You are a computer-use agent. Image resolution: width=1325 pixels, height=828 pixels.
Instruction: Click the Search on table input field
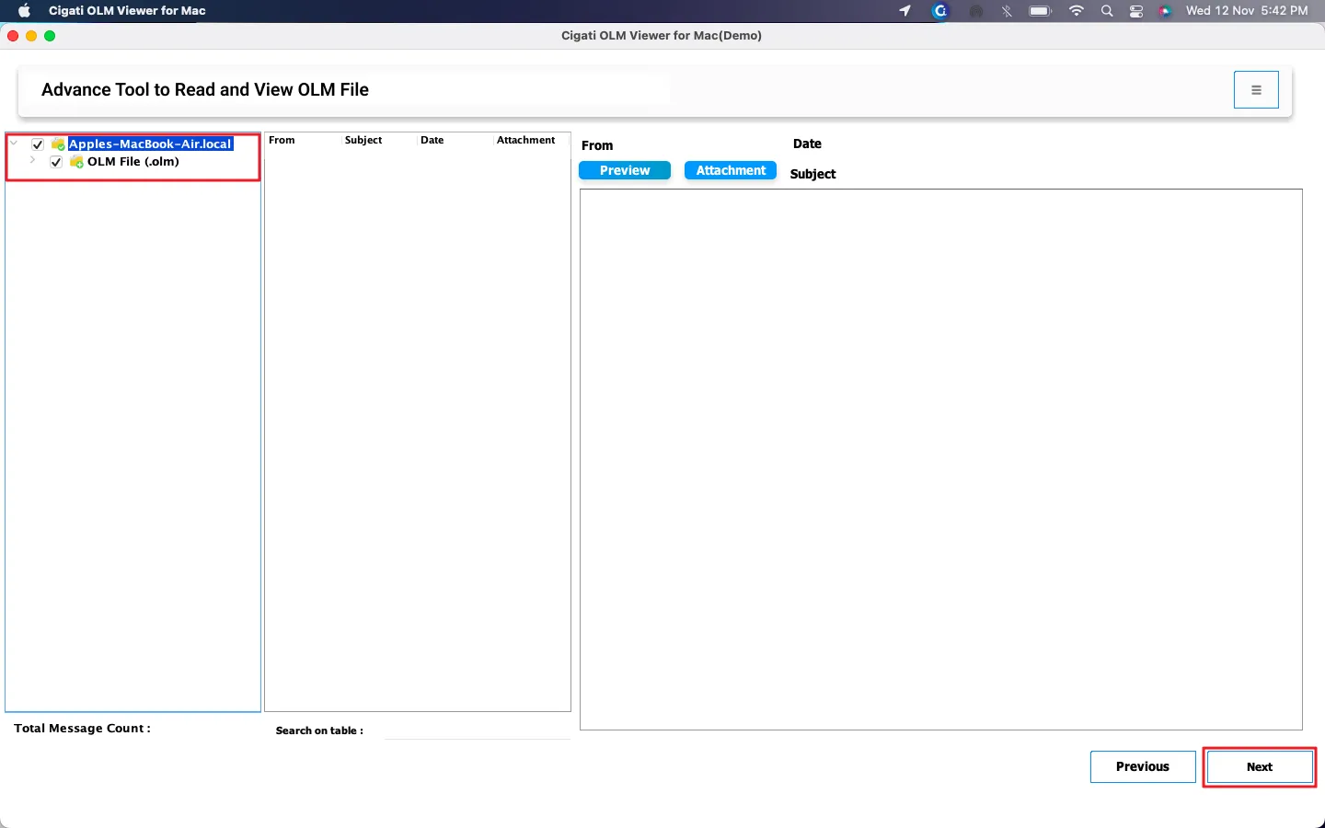click(x=477, y=730)
